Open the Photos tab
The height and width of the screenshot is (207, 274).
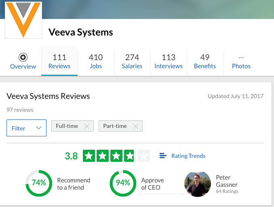[241, 62]
